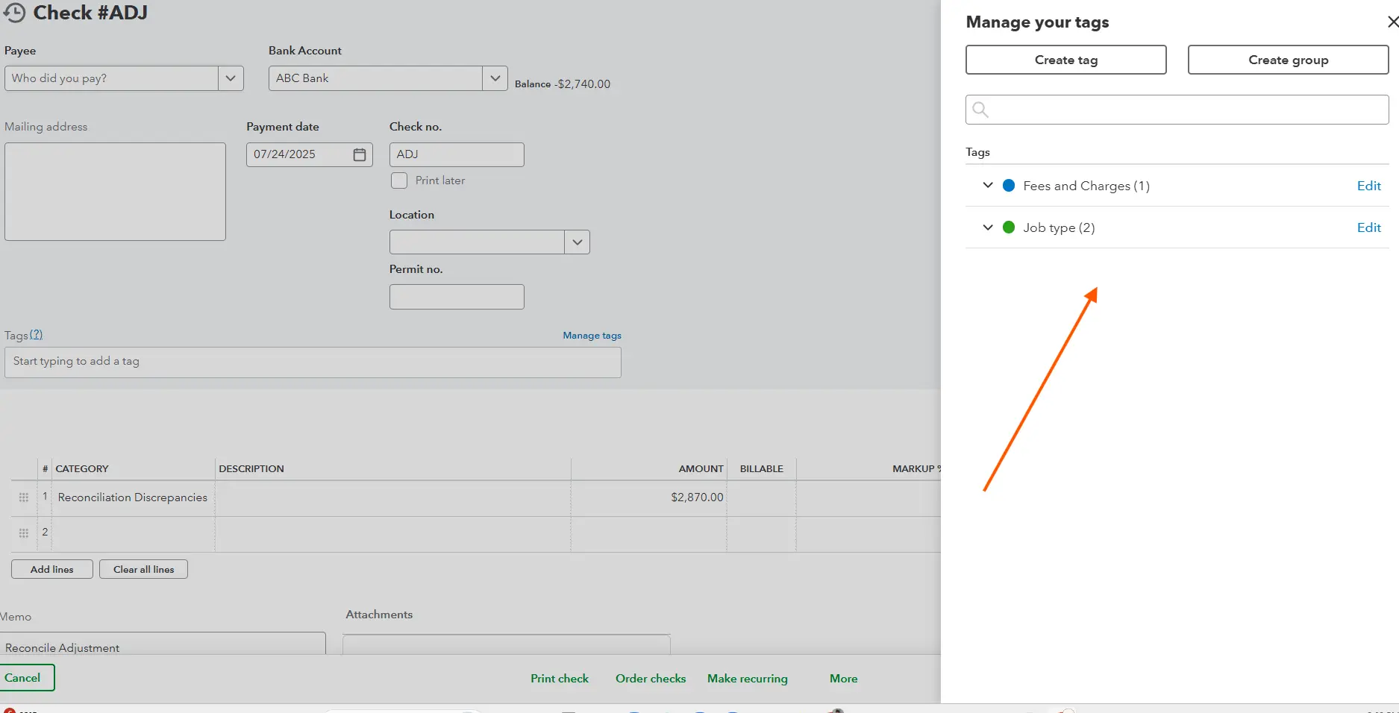Viewport: 1399px width, 713px height.
Task: Click Make recurring in the footer
Action: tap(747, 679)
